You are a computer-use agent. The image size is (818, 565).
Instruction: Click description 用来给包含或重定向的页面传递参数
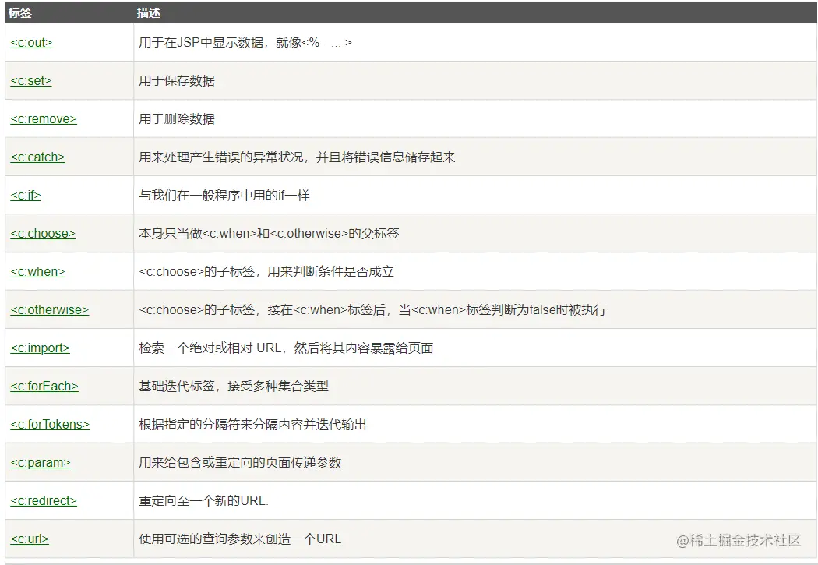click(x=240, y=462)
